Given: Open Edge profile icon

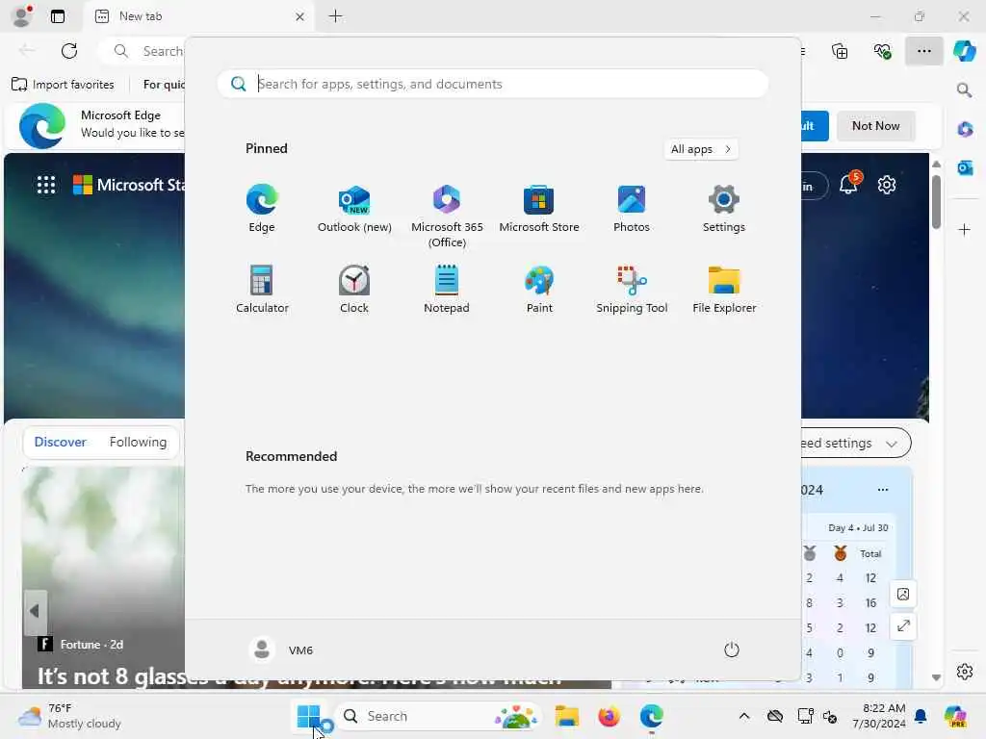Looking at the screenshot, I should 22,16.
